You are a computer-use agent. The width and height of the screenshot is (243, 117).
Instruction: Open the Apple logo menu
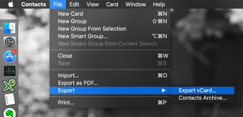tap(11, 4)
